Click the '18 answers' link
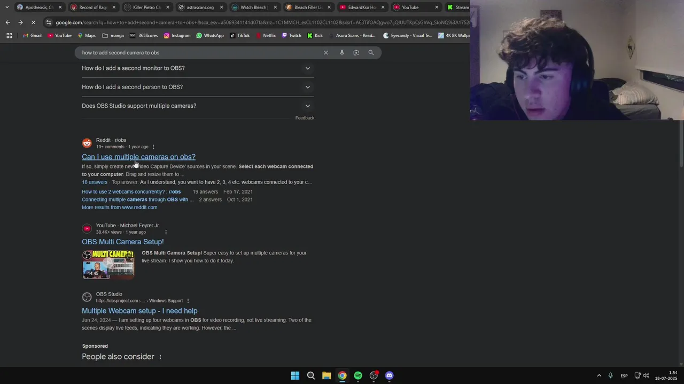 (x=95, y=182)
